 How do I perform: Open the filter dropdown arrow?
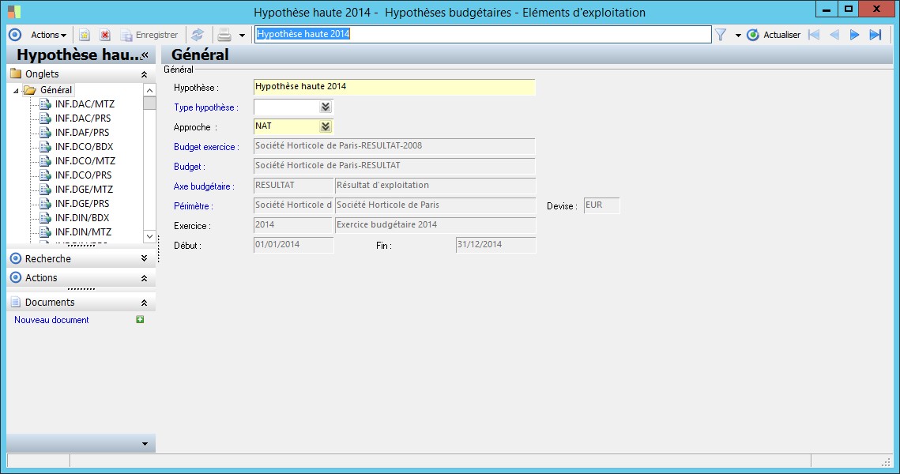pyautogui.click(x=737, y=36)
